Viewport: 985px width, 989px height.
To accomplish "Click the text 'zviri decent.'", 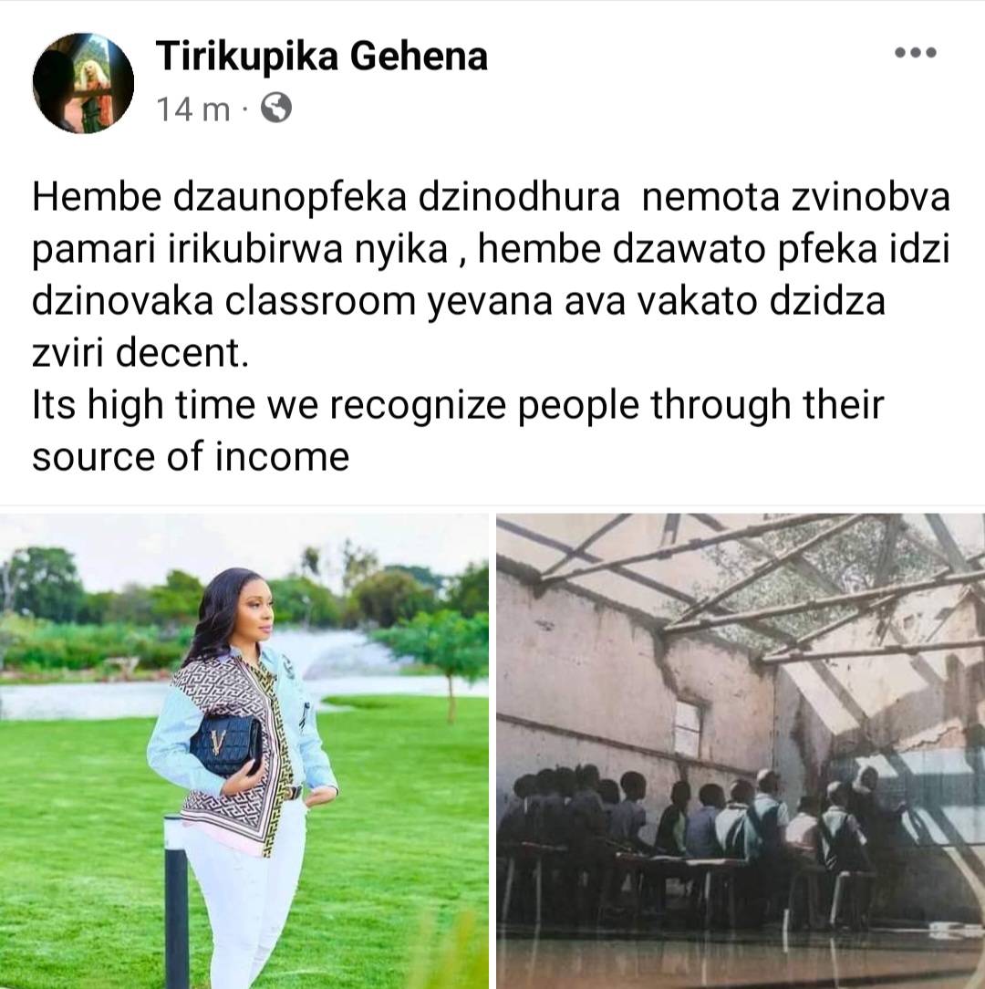I will (140, 352).
